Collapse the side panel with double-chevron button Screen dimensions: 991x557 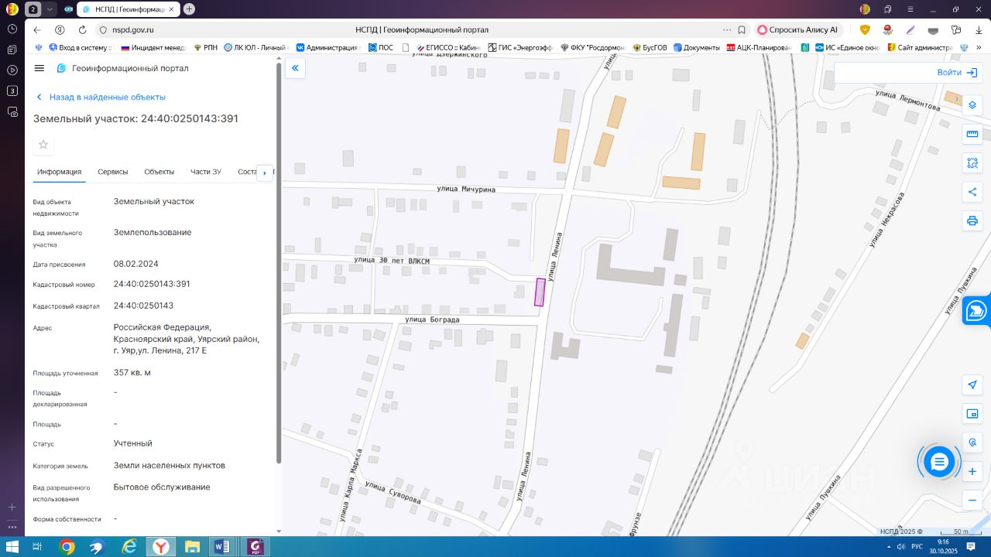tap(295, 68)
